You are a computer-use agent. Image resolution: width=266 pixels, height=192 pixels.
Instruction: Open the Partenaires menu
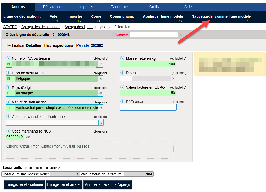[x=120, y=7]
